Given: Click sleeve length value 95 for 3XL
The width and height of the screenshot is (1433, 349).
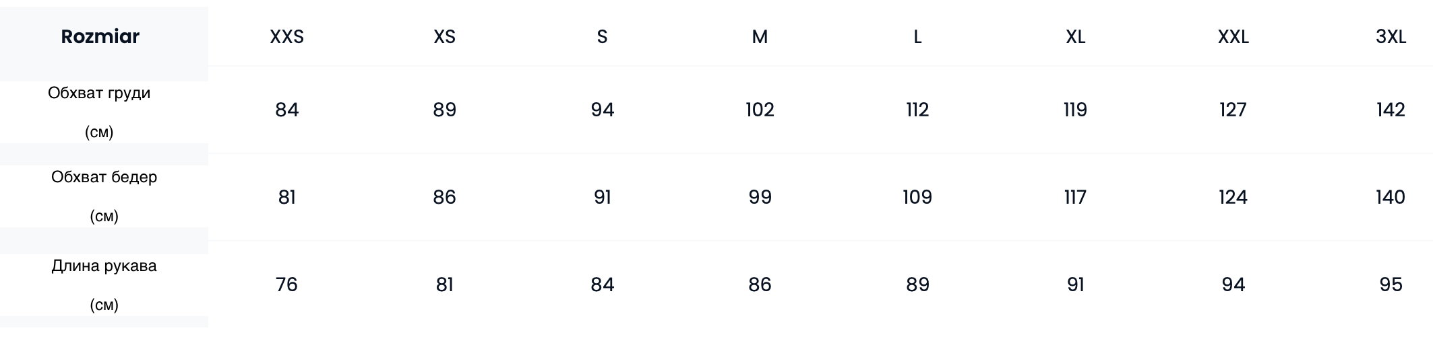Looking at the screenshot, I should click(1391, 284).
